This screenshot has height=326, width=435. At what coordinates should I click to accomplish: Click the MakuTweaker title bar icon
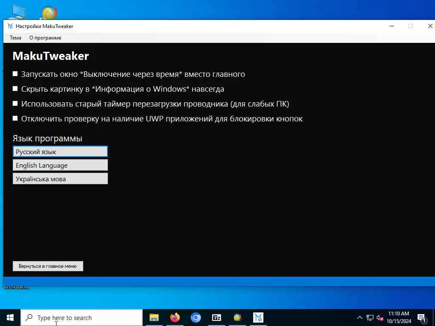(x=10, y=26)
